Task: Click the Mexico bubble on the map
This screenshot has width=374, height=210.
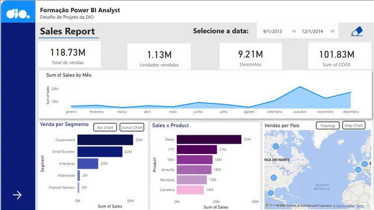Action: 271,193
